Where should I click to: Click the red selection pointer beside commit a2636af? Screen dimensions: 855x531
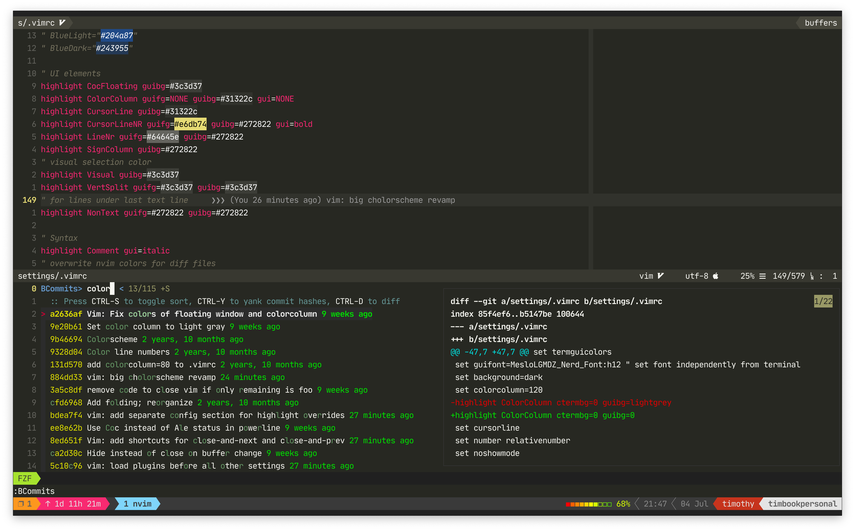click(43, 314)
